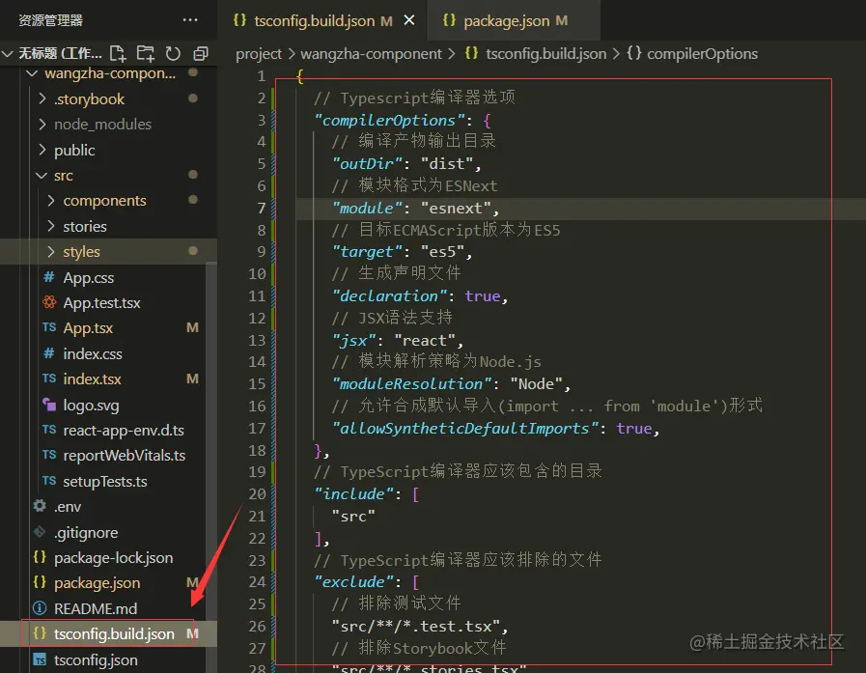
Task: Click the "moduleResolution" key on line 15
Action: [x=411, y=384]
